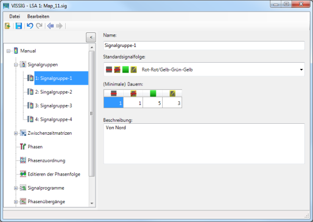Click the Save disk icon
This screenshot has width=313, height=222.
click(18, 26)
